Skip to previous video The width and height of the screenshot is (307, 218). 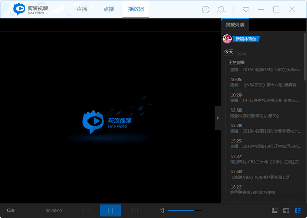(86, 210)
